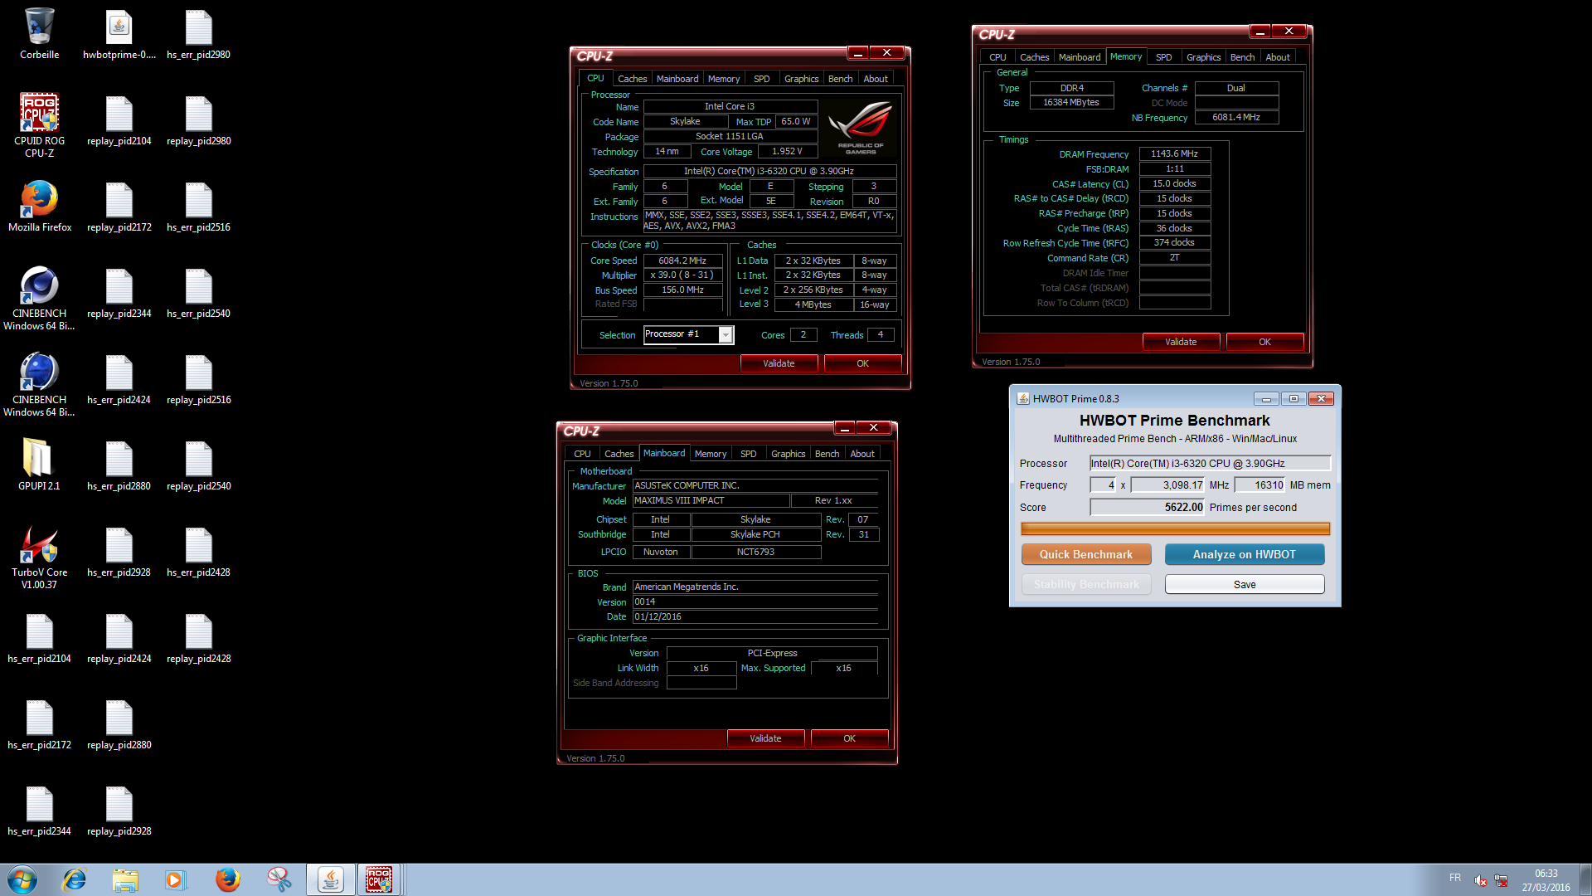Open Graphics tab in CPU-Z Memory window
This screenshot has height=896, width=1592.
[1203, 57]
